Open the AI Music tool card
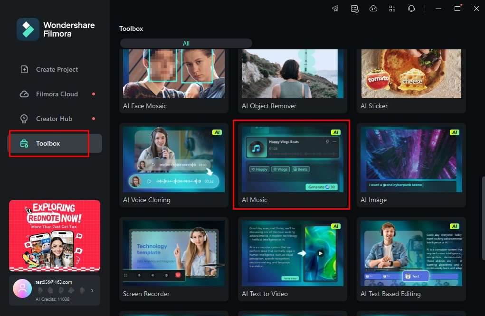 (x=293, y=165)
